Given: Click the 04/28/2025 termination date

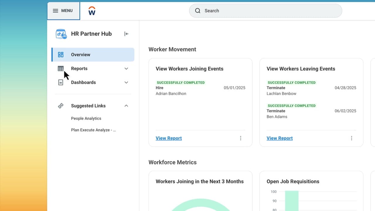Looking at the screenshot, I should [345, 88].
